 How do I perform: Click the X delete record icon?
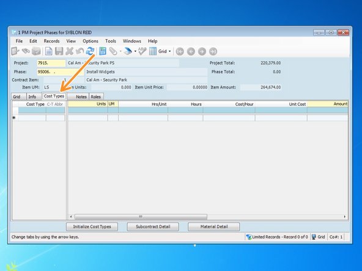[69, 51]
